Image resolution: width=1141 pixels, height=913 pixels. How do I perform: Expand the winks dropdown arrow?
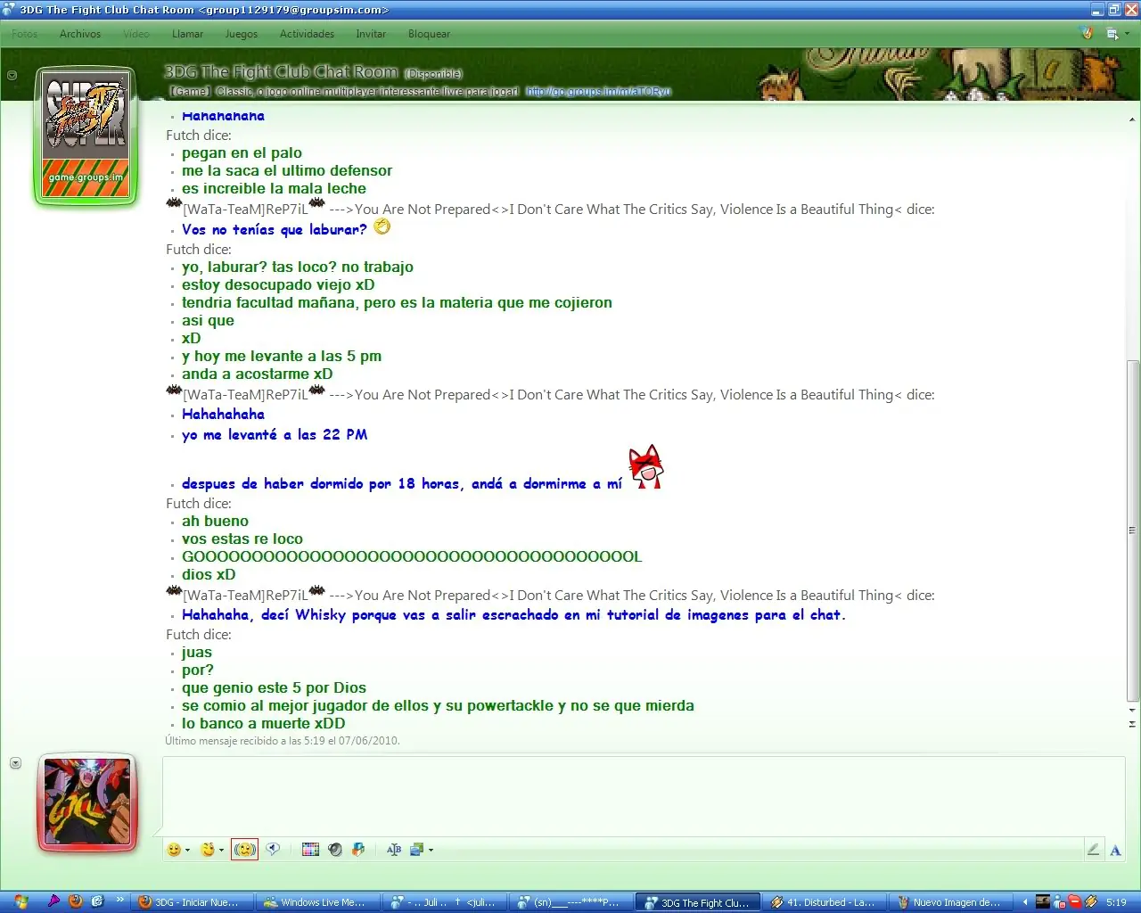pyautogui.click(x=223, y=850)
